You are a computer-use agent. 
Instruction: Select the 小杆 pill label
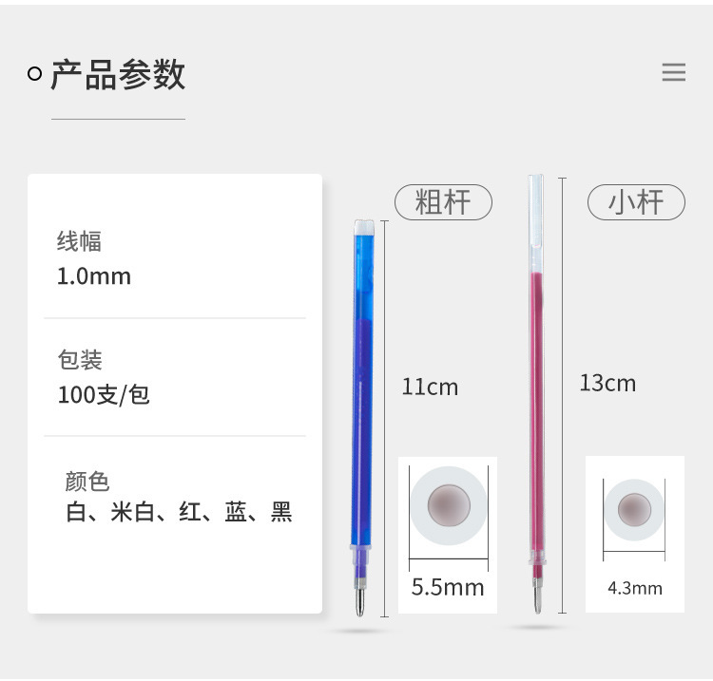point(636,202)
